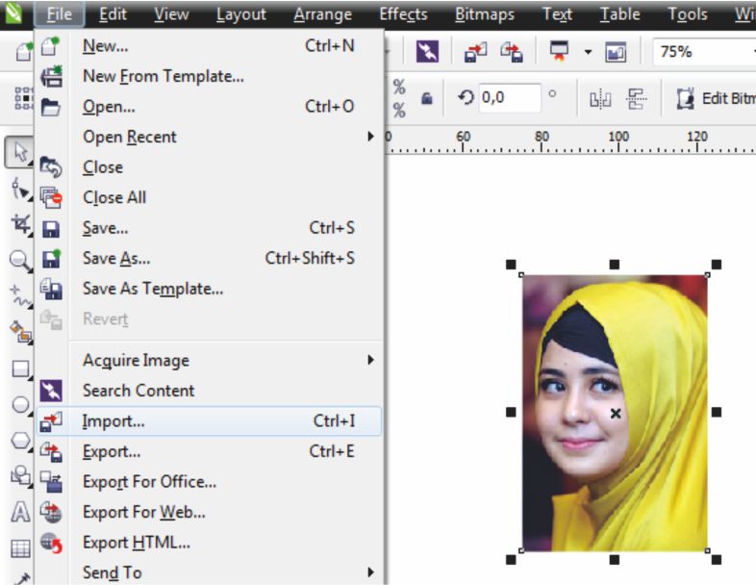This screenshot has width=756, height=585.
Task: Choose New From Template... menu entry
Action: 209,76
